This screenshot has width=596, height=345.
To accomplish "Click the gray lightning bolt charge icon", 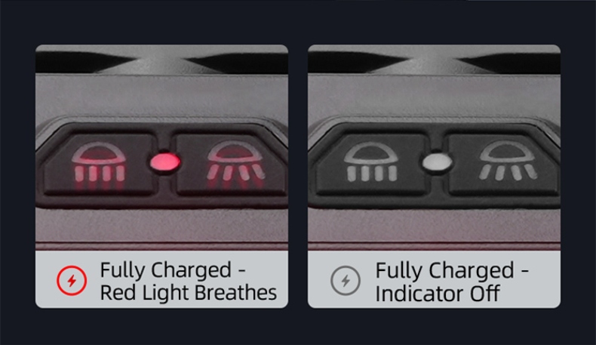I will click(345, 281).
